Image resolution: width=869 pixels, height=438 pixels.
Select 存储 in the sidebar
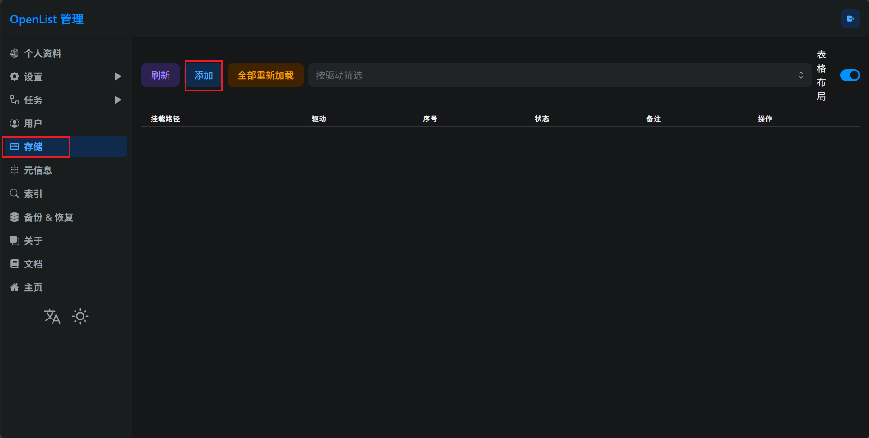pos(33,147)
